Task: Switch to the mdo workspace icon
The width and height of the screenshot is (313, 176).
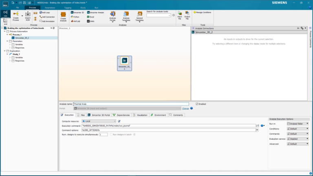Action: point(5,13)
